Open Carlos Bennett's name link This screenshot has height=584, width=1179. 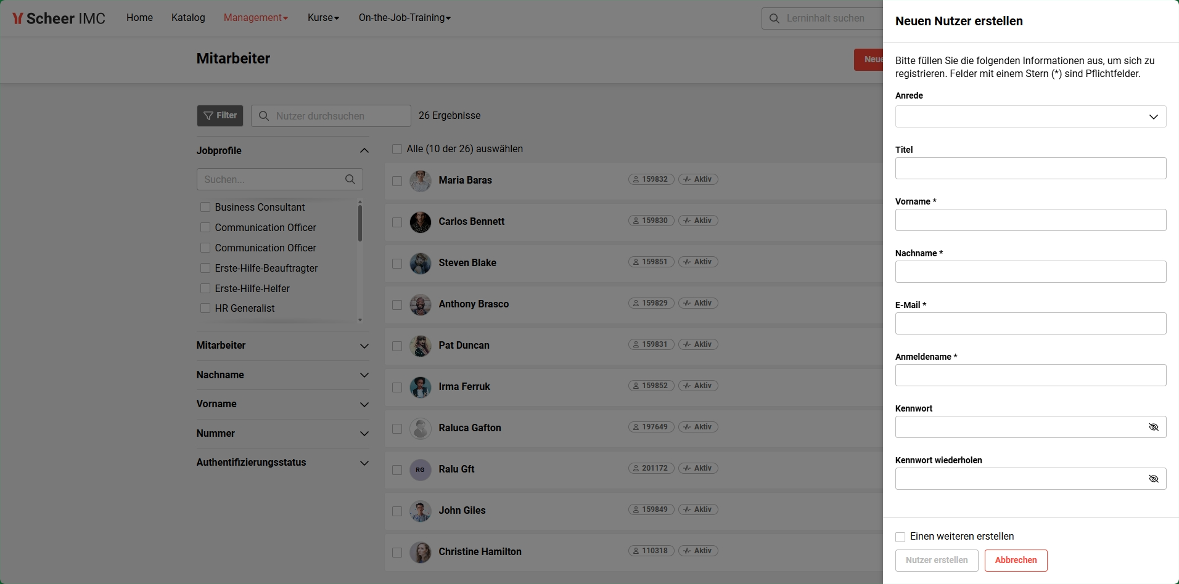click(471, 221)
